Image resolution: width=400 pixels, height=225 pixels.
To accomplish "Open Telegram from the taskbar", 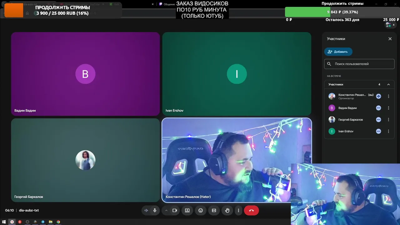I will 43,222.
